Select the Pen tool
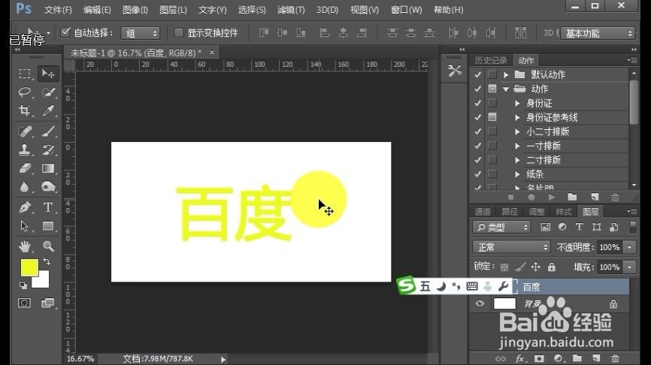This screenshot has width=651, height=365. pyautogui.click(x=25, y=207)
